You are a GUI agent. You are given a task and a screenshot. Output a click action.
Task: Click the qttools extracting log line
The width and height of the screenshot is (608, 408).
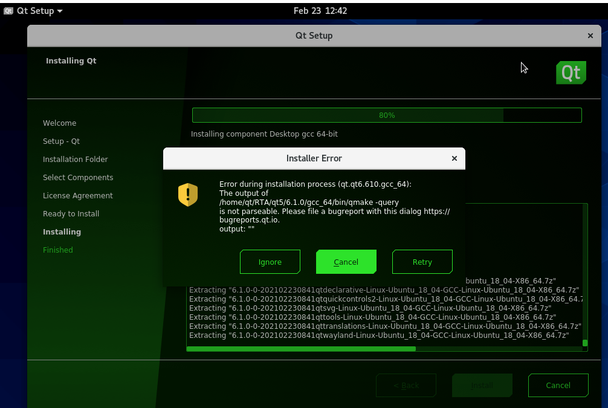click(x=372, y=317)
